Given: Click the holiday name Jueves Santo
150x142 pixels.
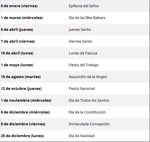Looking at the screenshot, I should coord(80,30).
